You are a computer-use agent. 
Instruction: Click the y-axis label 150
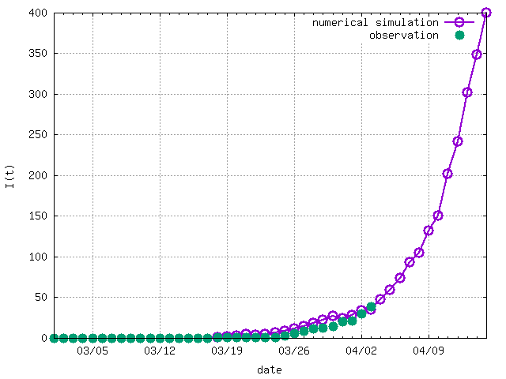pyautogui.click(x=38, y=216)
